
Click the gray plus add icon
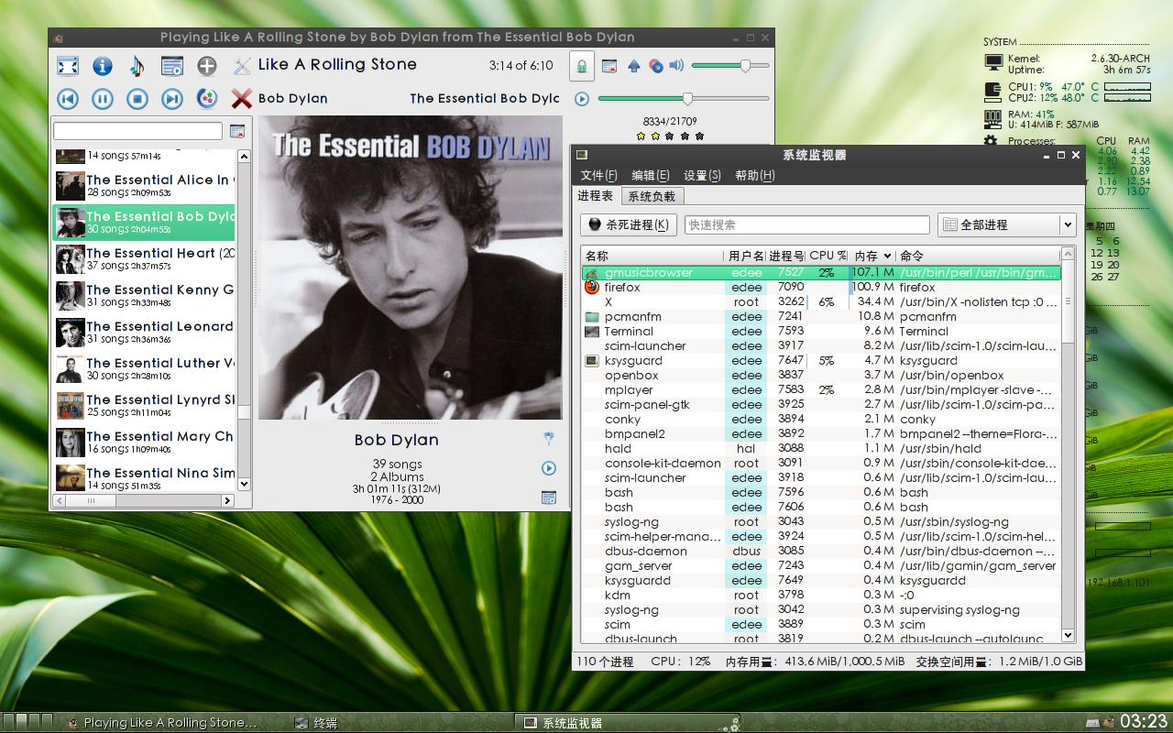point(207,66)
